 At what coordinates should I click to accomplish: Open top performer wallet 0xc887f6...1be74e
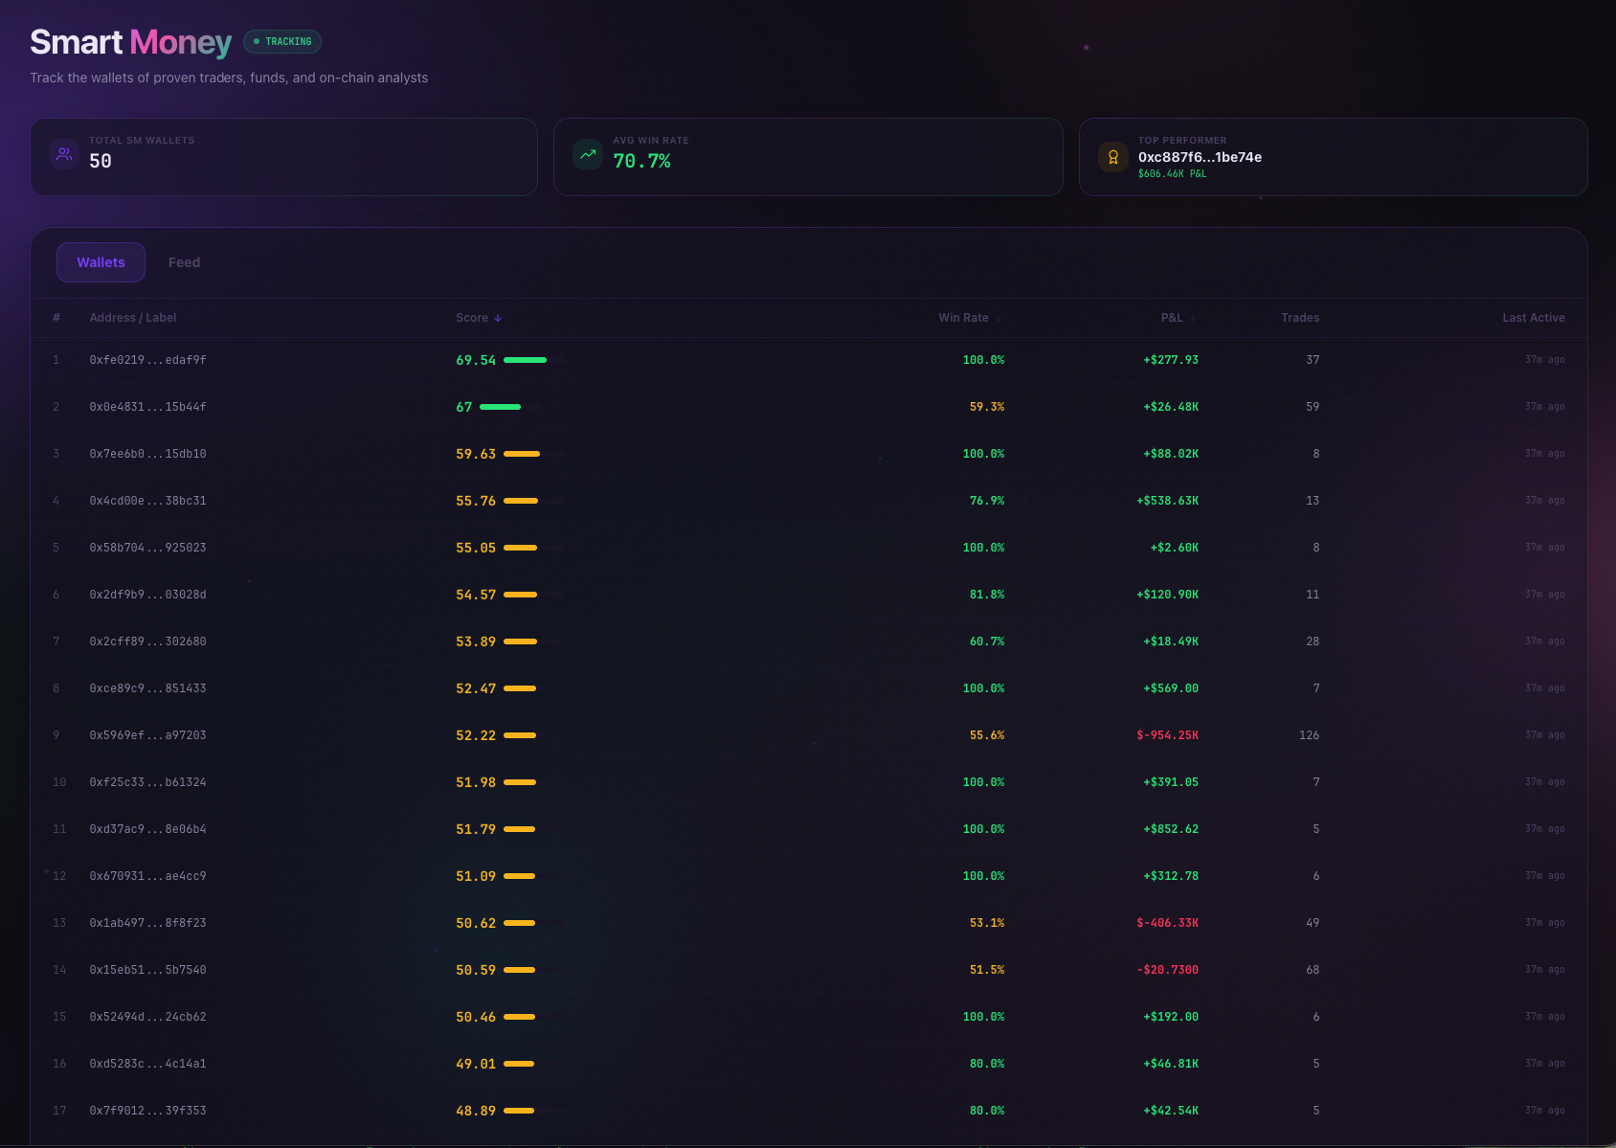tap(1199, 157)
